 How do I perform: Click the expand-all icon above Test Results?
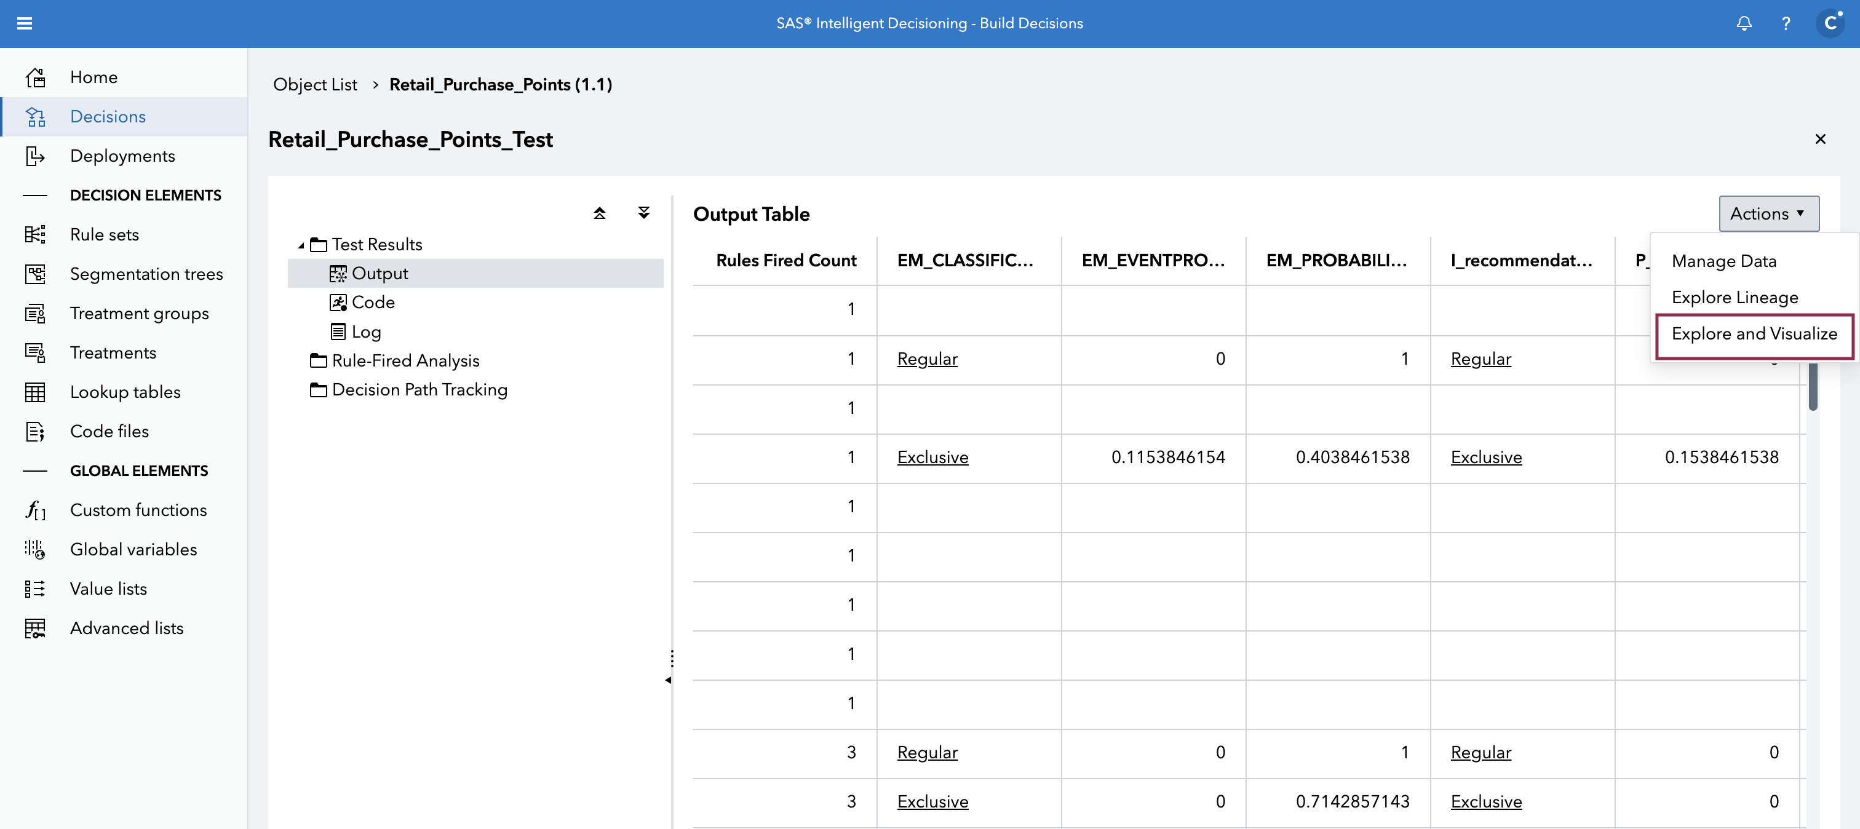(x=643, y=213)
